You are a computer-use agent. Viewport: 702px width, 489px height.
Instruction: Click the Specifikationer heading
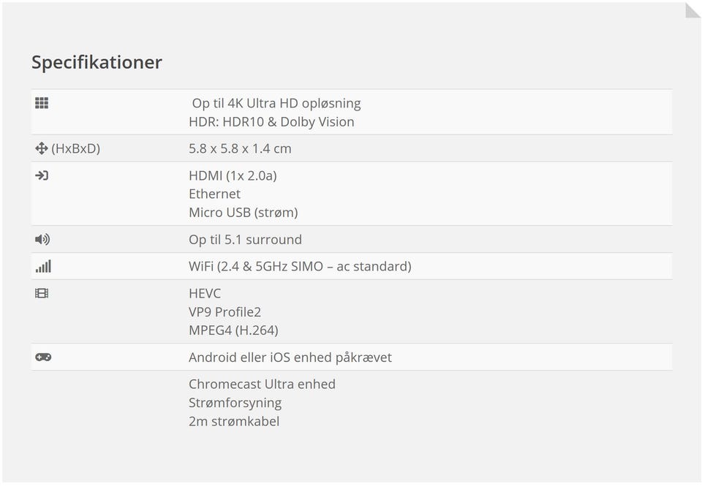pyautogui.click(x=97, y=62)
